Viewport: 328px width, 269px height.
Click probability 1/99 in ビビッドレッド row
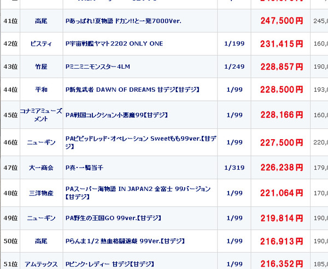pos(235,142)
